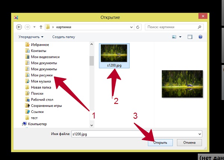Expand the address bar history dropdown
This screenshot has height=160, width=224.
pos(131,27)
